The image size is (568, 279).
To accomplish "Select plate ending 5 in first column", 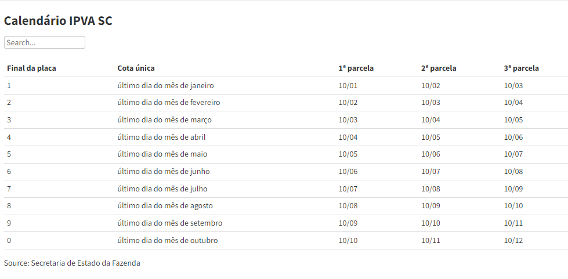I will (9, 154).
